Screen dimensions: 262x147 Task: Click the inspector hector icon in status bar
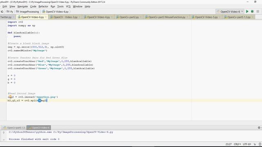point(260,144)
